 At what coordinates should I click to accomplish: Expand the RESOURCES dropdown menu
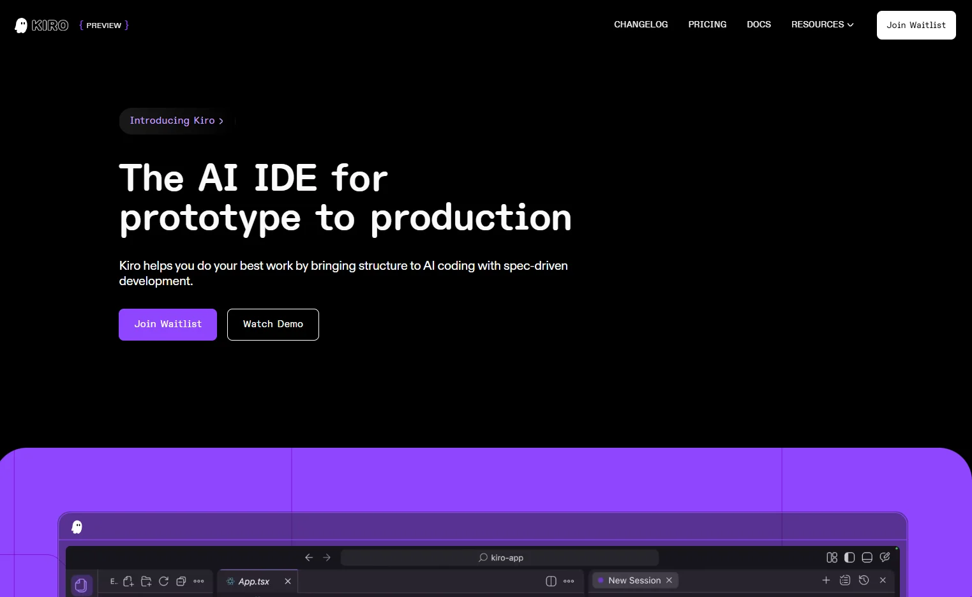pos(822,25)
